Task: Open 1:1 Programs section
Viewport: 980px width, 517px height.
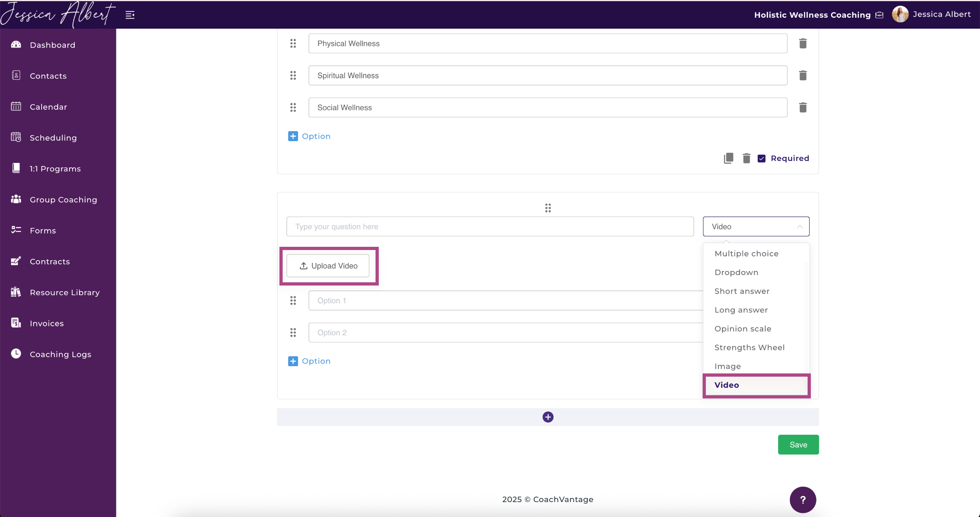Action: 55,169
